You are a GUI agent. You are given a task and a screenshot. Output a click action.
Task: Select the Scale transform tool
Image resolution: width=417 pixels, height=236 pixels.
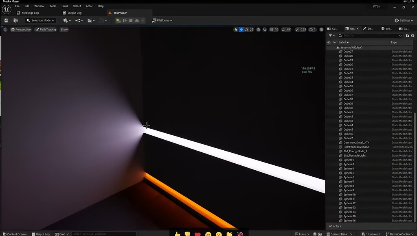pyautogui.click(x=251, y=29)
